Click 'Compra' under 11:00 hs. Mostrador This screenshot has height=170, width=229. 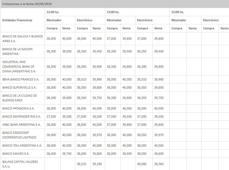coord(52,28)
